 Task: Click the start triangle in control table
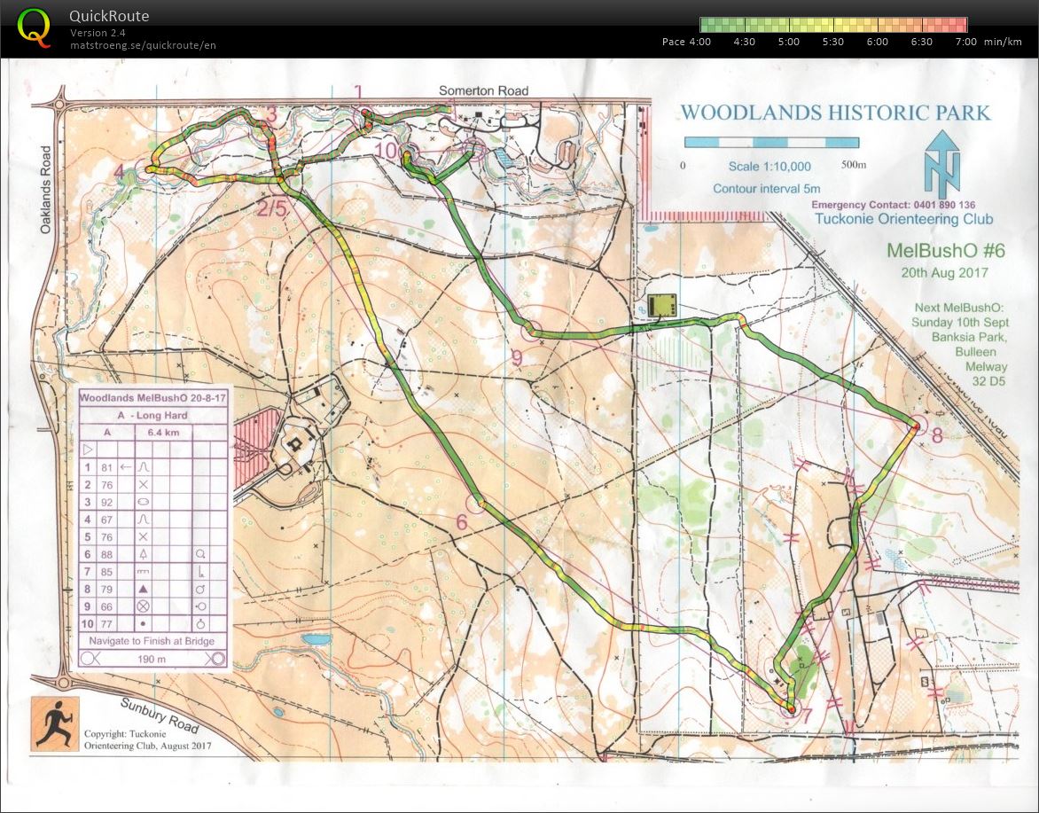coord(87,450)
